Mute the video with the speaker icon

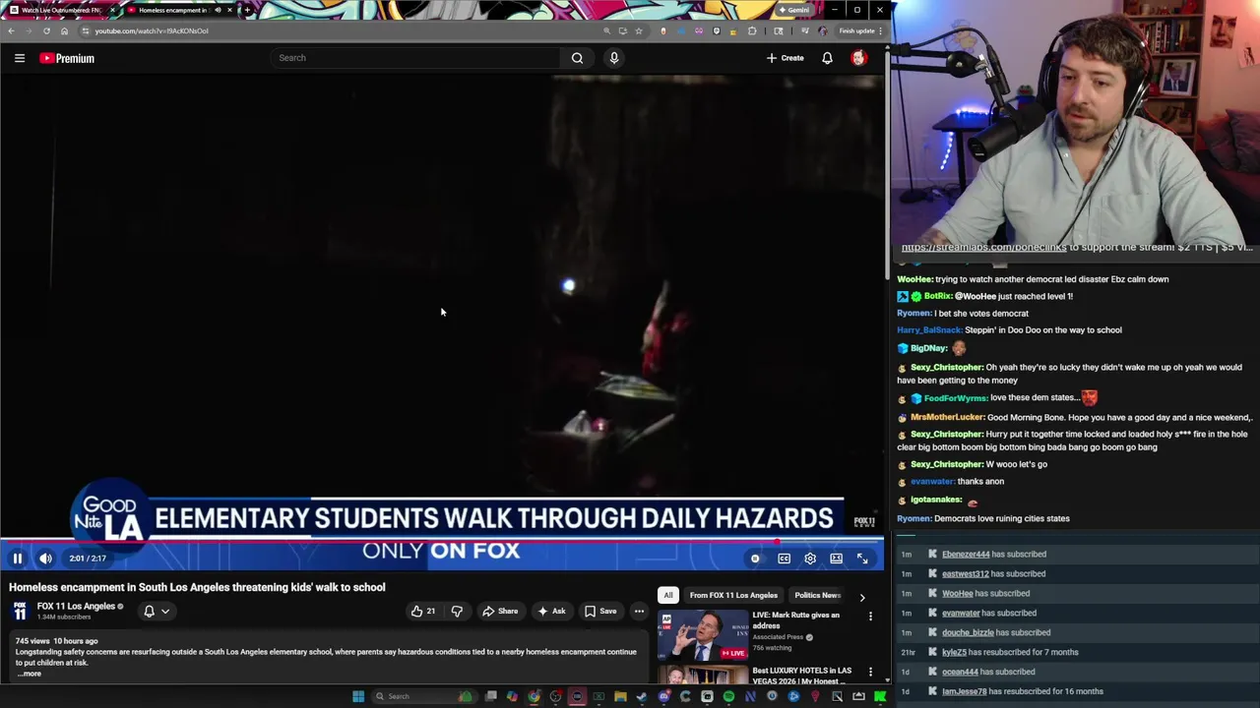tap(45, 559)
